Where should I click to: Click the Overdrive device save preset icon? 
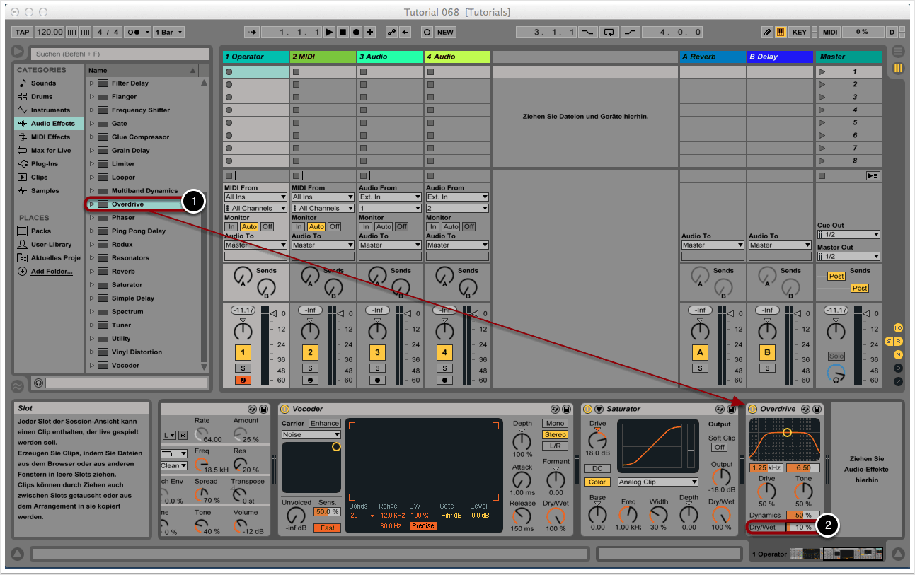[x=816, y=409]
